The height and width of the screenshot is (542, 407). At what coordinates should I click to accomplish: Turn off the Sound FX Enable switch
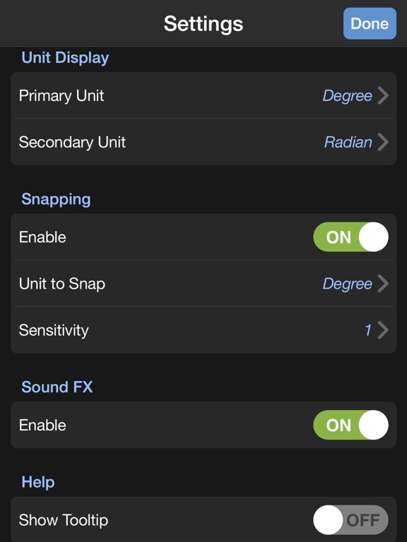coord(350,425)
